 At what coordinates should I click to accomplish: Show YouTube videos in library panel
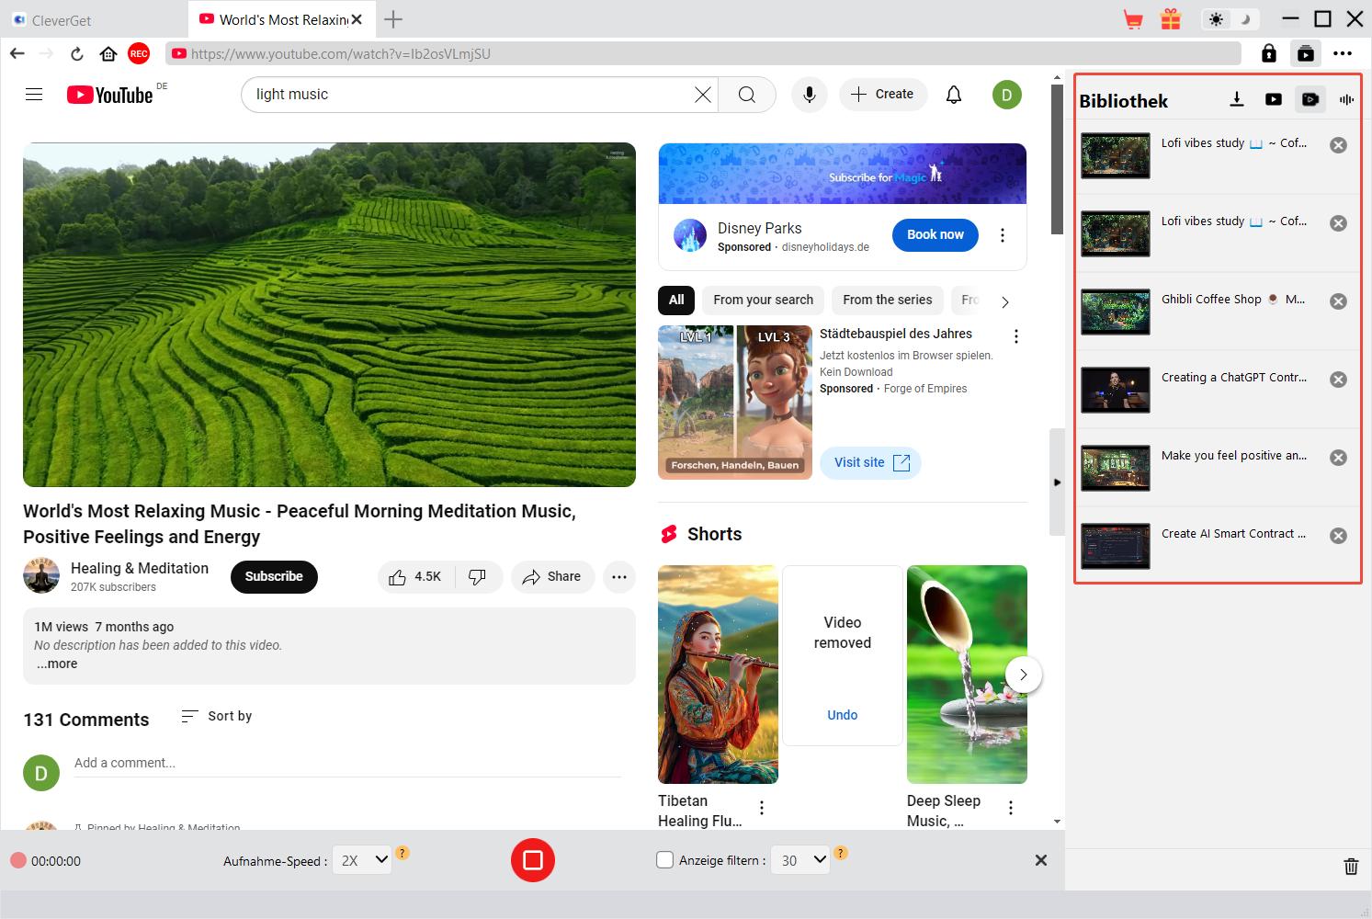(1273, 99)
